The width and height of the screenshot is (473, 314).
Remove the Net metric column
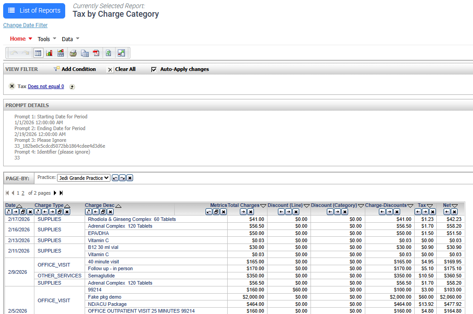[x=454, y=211]
